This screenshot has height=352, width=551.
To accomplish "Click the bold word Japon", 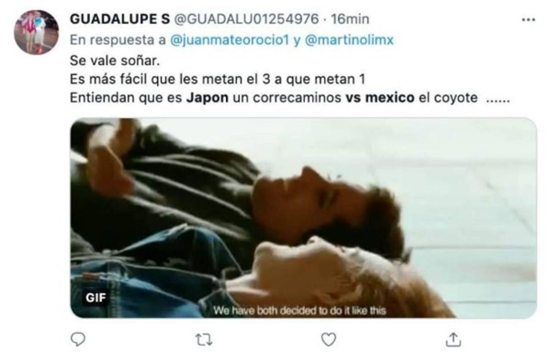I will 207,99.
